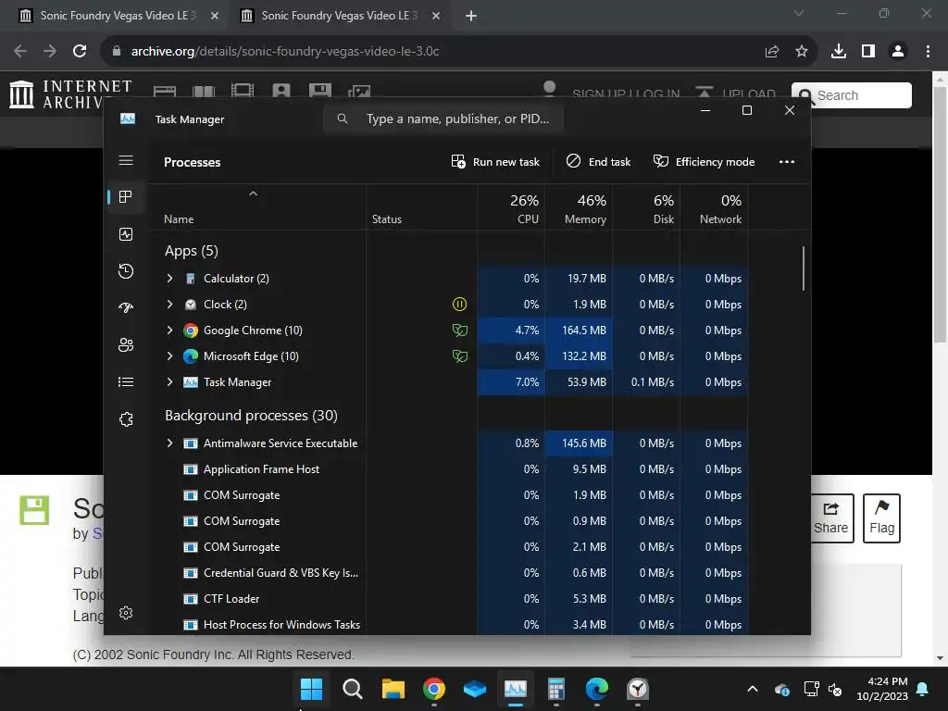Click the Clock suspended status icon
This screenshot has width=948, height=711.
pos(459,304)
